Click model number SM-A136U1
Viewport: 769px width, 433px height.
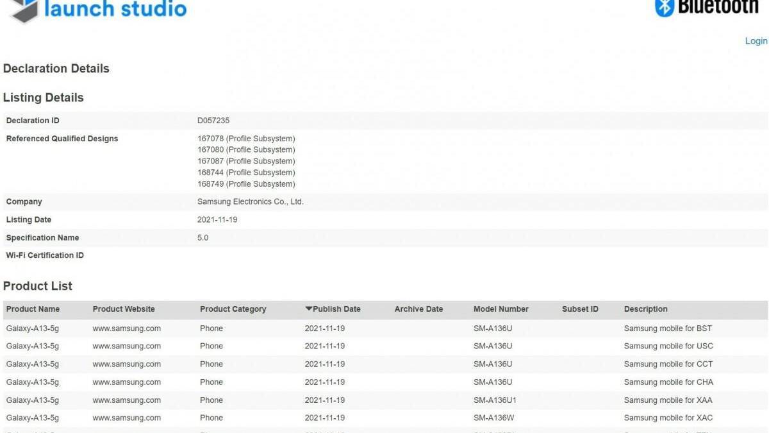click(495, 400)
